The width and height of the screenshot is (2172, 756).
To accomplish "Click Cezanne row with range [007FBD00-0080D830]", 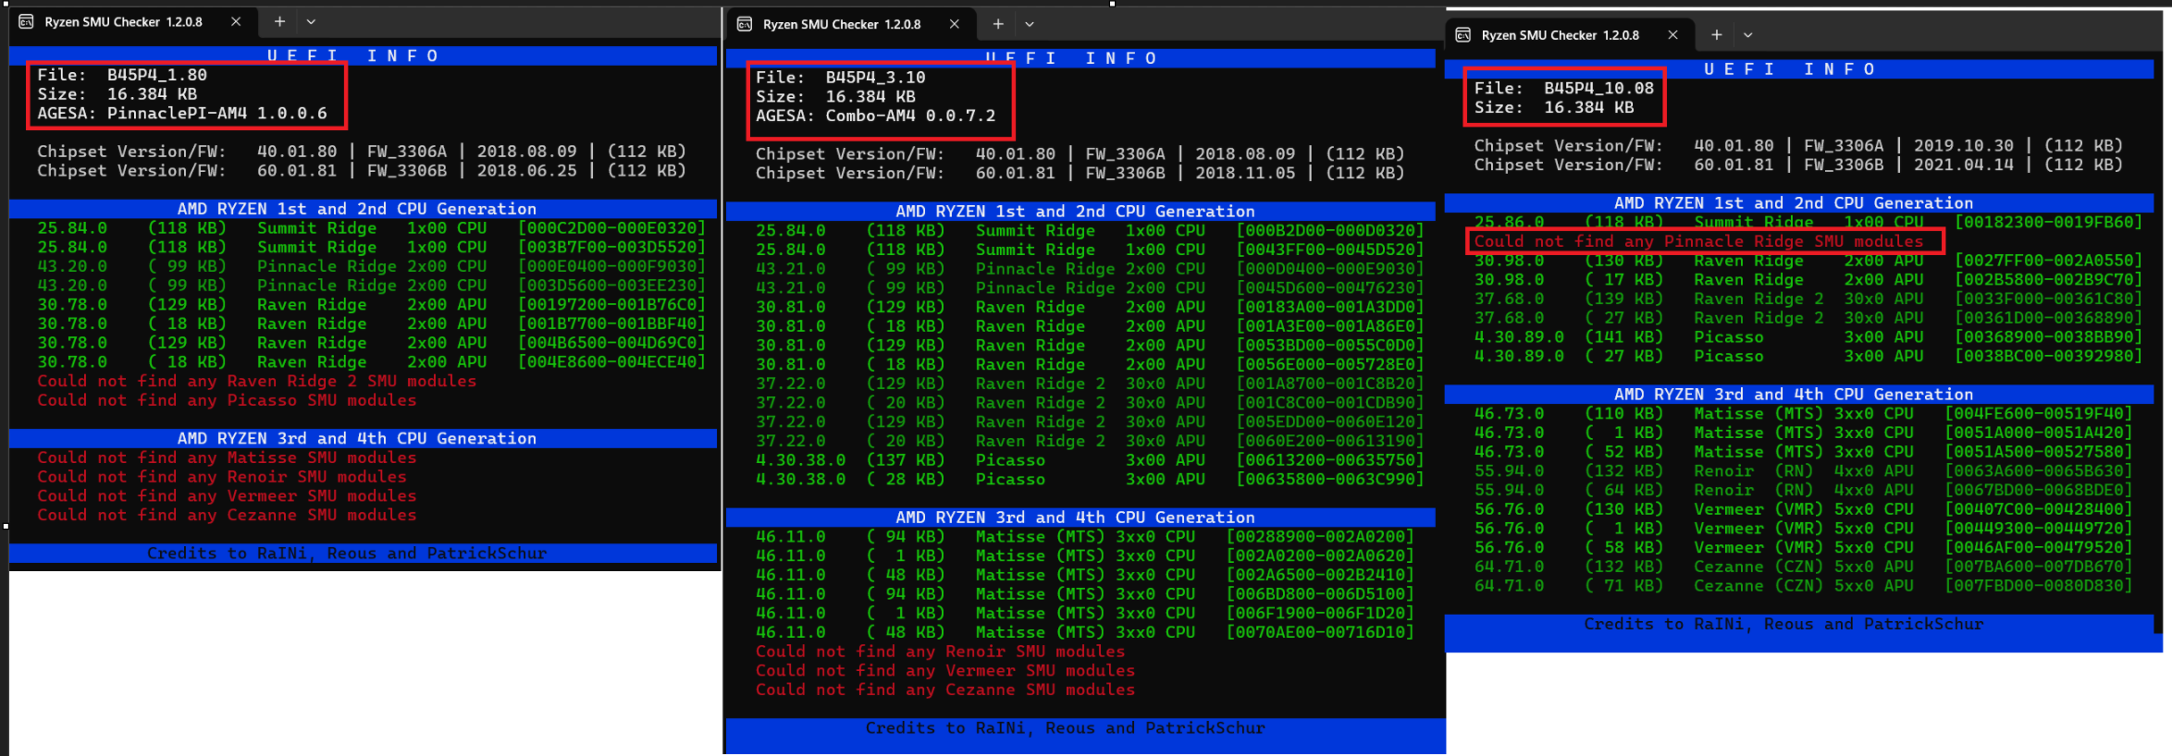I will click(x=1803, y=586).
